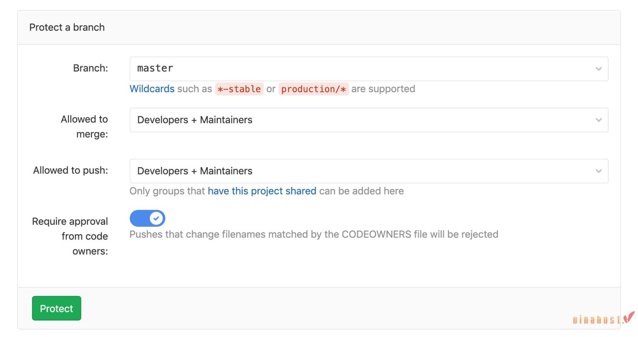
Task: Select the production/* wildcard example badge
Action: [x=314, y=89]
